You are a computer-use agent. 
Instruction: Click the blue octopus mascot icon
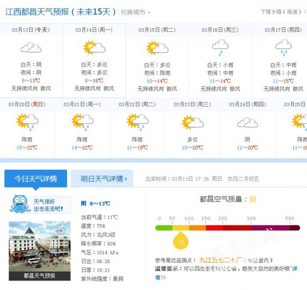[19, 204]
